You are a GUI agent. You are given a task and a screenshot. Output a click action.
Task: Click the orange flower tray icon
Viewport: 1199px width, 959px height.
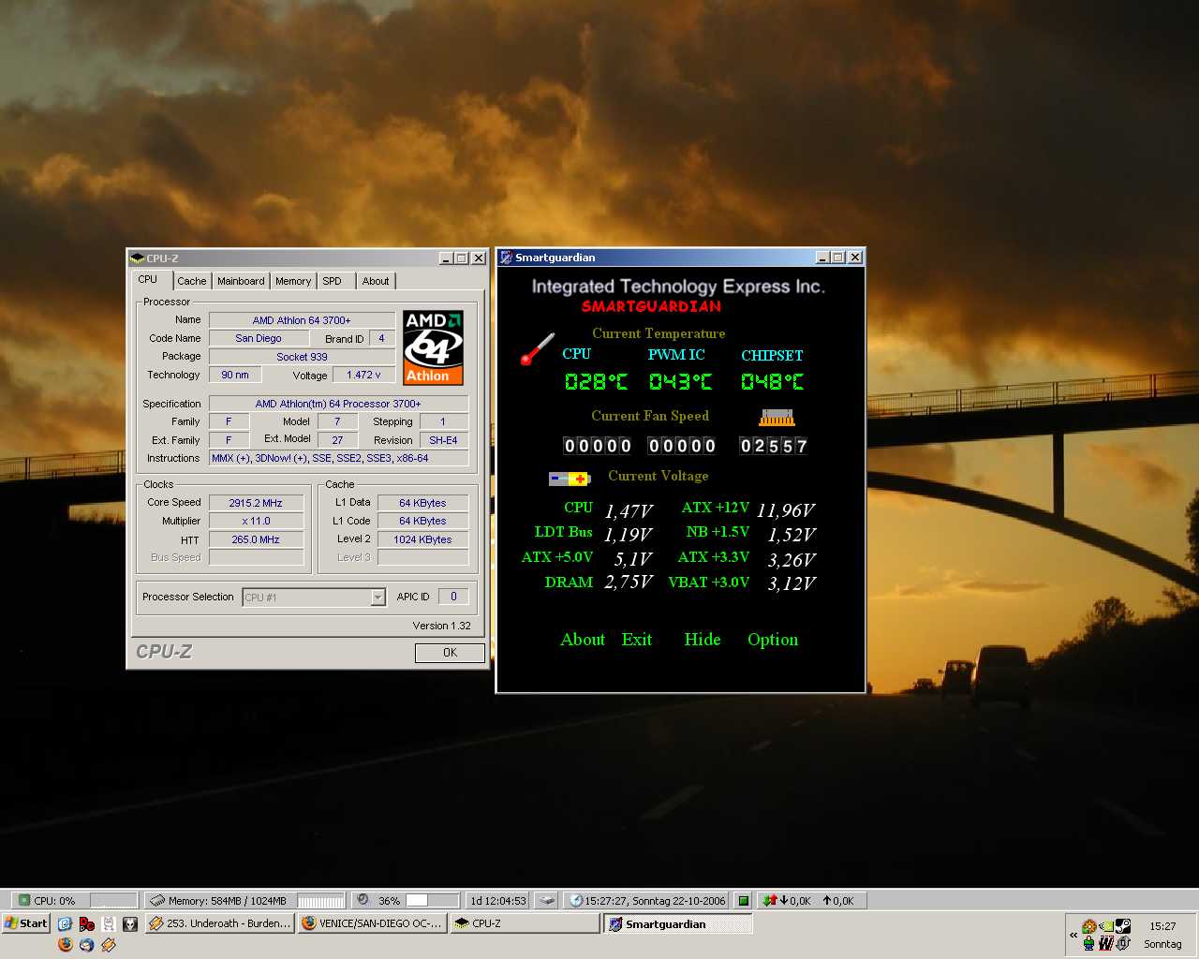pos(1089,926)
